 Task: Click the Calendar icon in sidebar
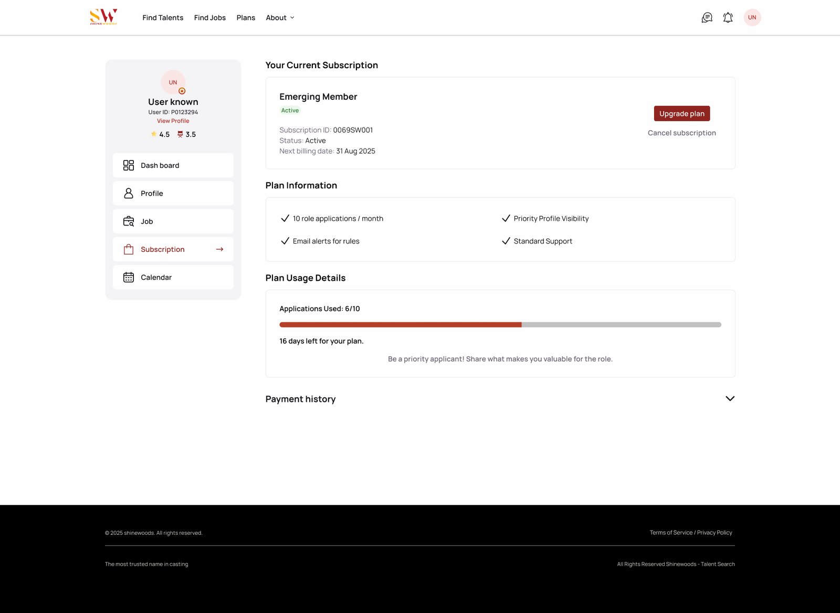click(x=129, y=277)
